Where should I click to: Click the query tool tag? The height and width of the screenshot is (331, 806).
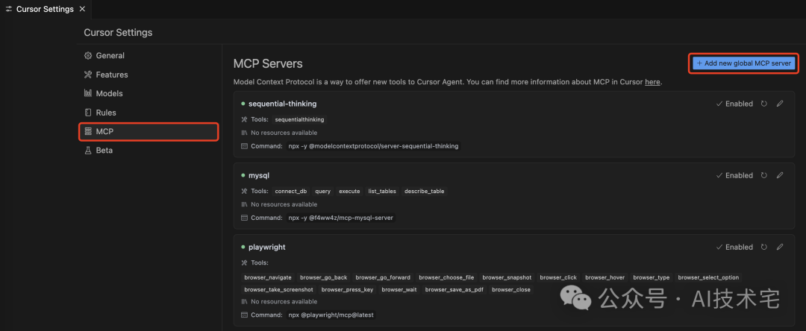(x=323, y=191)
